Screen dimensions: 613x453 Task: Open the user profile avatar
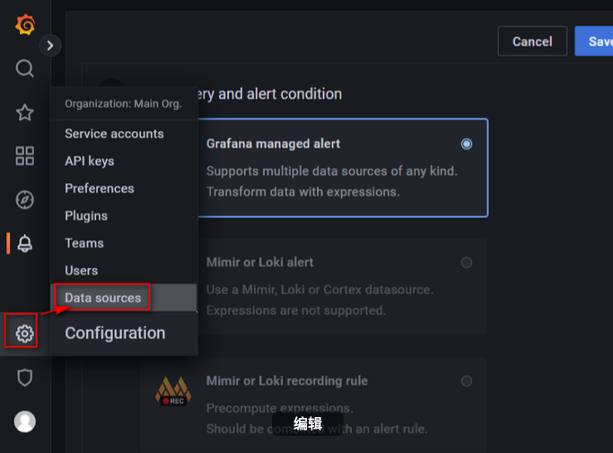(x=24, y=422)
